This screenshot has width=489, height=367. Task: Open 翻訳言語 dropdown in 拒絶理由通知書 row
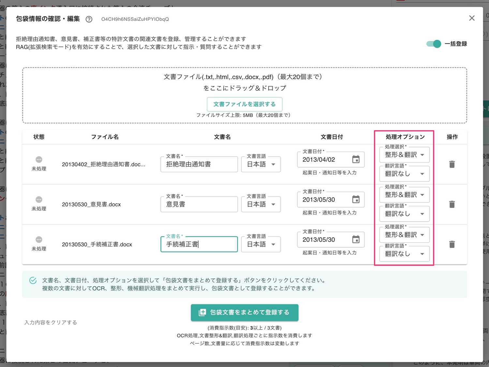pos(404,174)
